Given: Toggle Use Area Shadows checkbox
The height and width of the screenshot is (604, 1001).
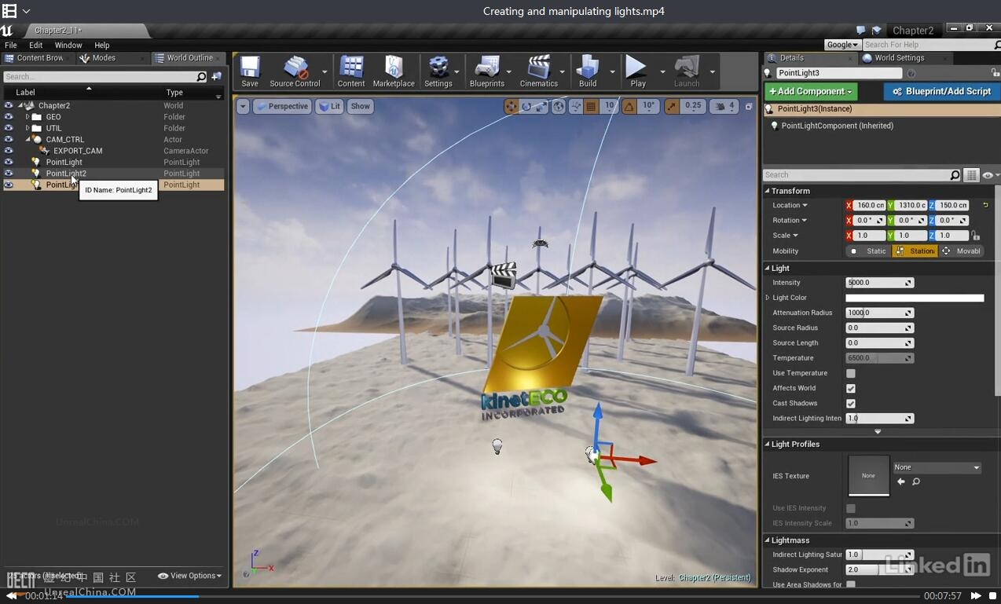Looking at the screenshot, I should [x=850, y=584].
